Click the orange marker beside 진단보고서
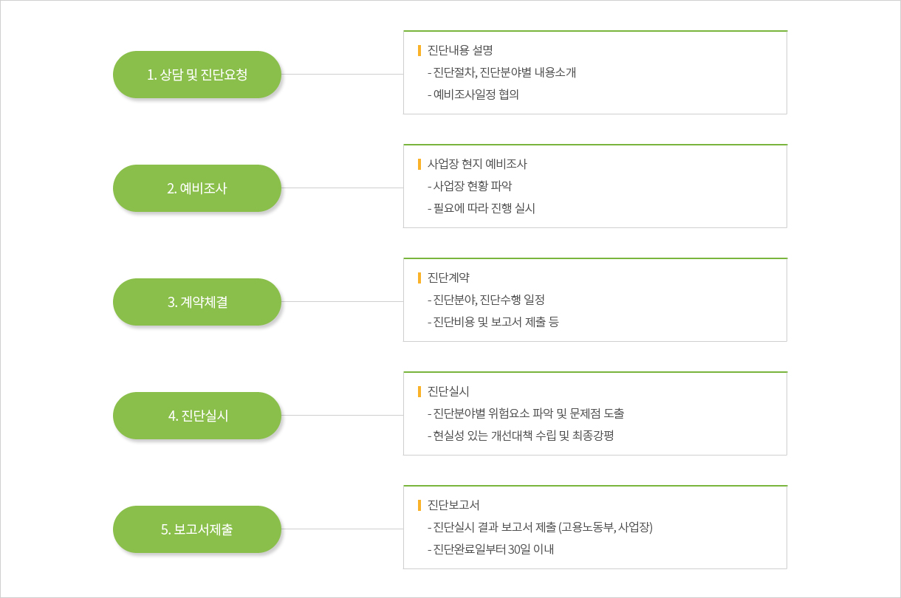Viewport: 901px width, 598px height. click(419, 505)
